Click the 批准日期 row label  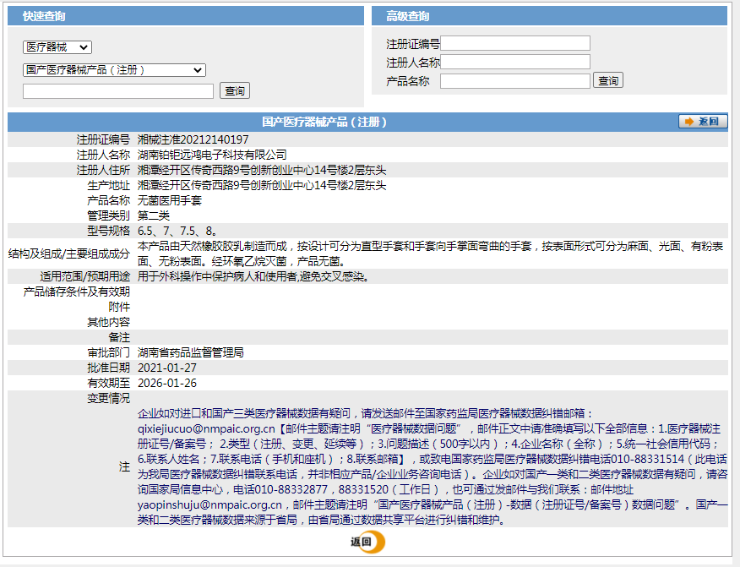click(x=108, y=368)
